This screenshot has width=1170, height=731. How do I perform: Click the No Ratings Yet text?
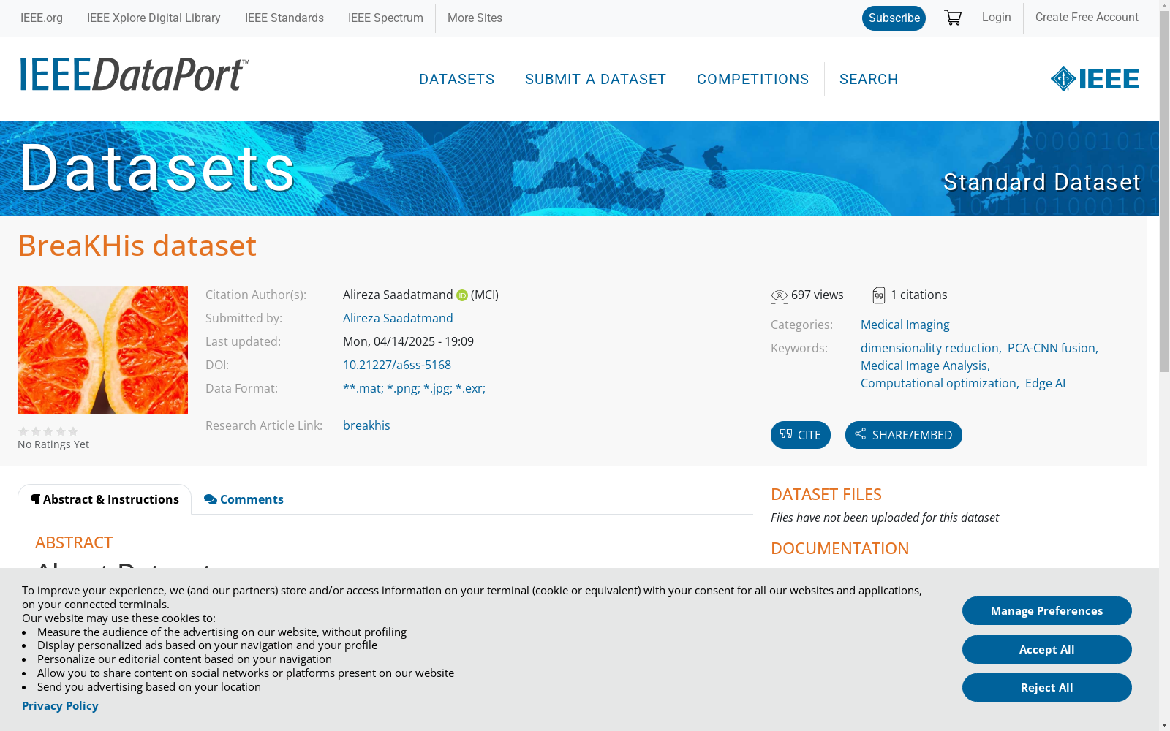(53, 444)
